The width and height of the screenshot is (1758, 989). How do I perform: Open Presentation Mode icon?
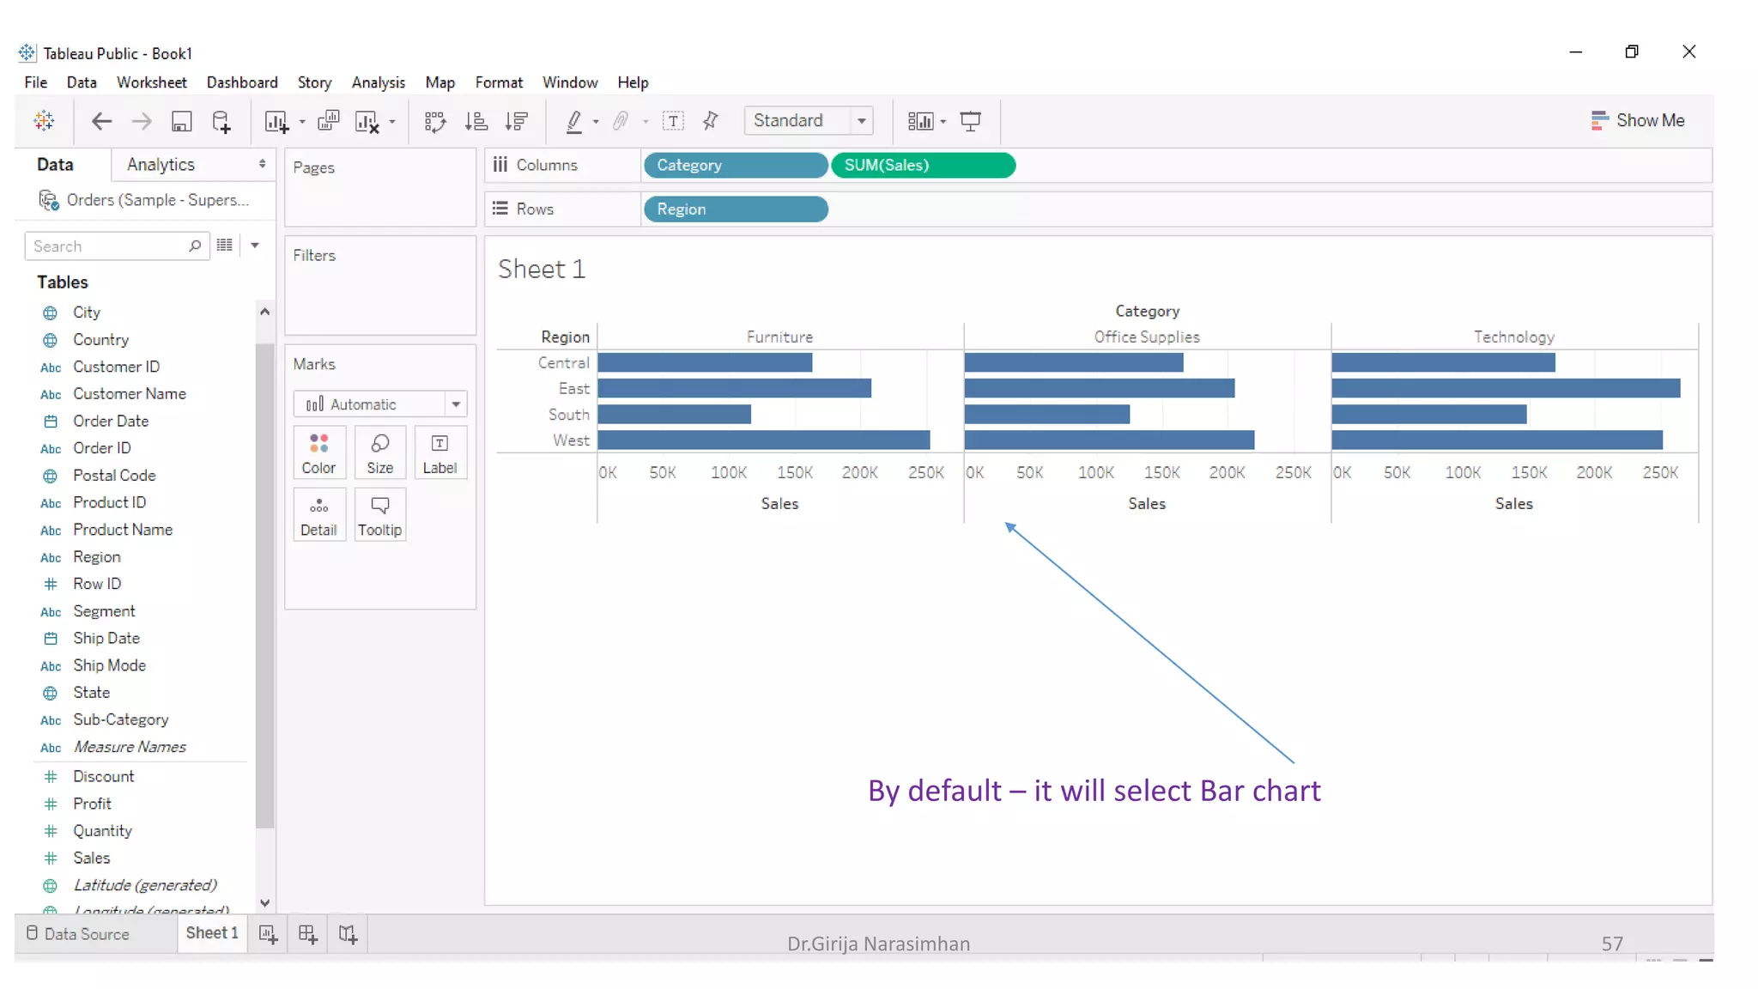click(970, 121)
